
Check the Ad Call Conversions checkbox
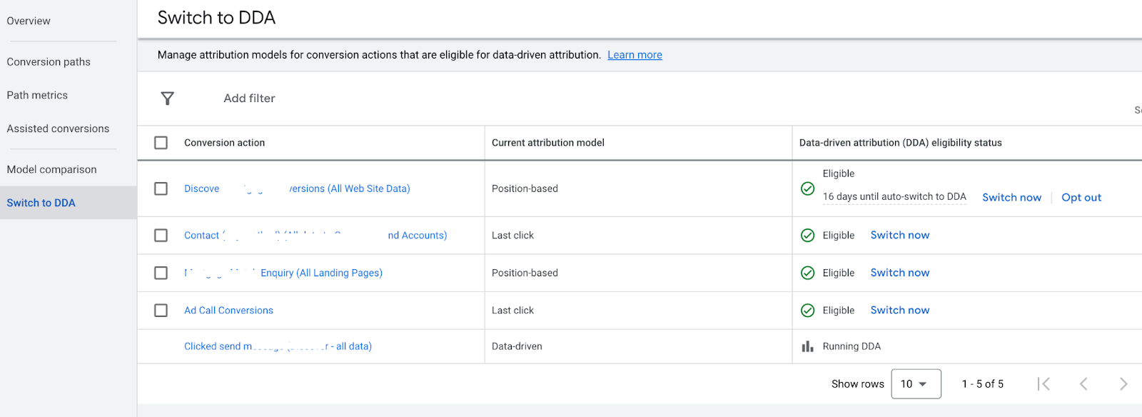pyautogui.click(x=161, y=311)
